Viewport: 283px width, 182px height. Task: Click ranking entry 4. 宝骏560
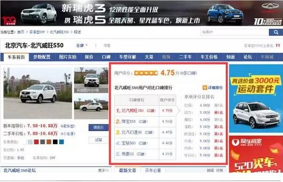pyautogui.click(x=132, y=143)
